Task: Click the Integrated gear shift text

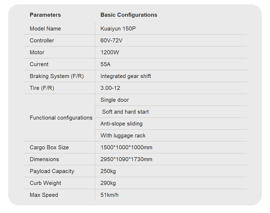Action: (126, 76)
